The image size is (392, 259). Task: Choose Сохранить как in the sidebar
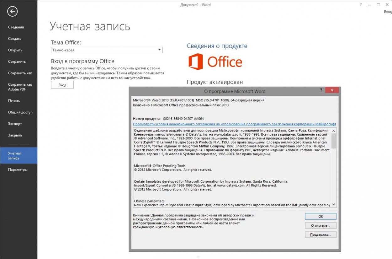pyautogui.click(x=20, y=73)
